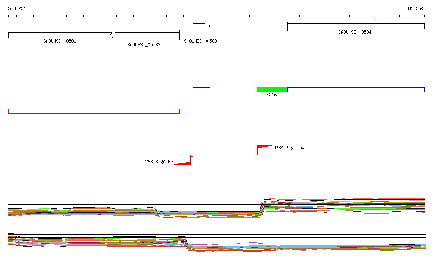This screenshot has height=258, width=433.
Task: Click the SAOUHSC_00582 label text
Action: pos(144,45)
